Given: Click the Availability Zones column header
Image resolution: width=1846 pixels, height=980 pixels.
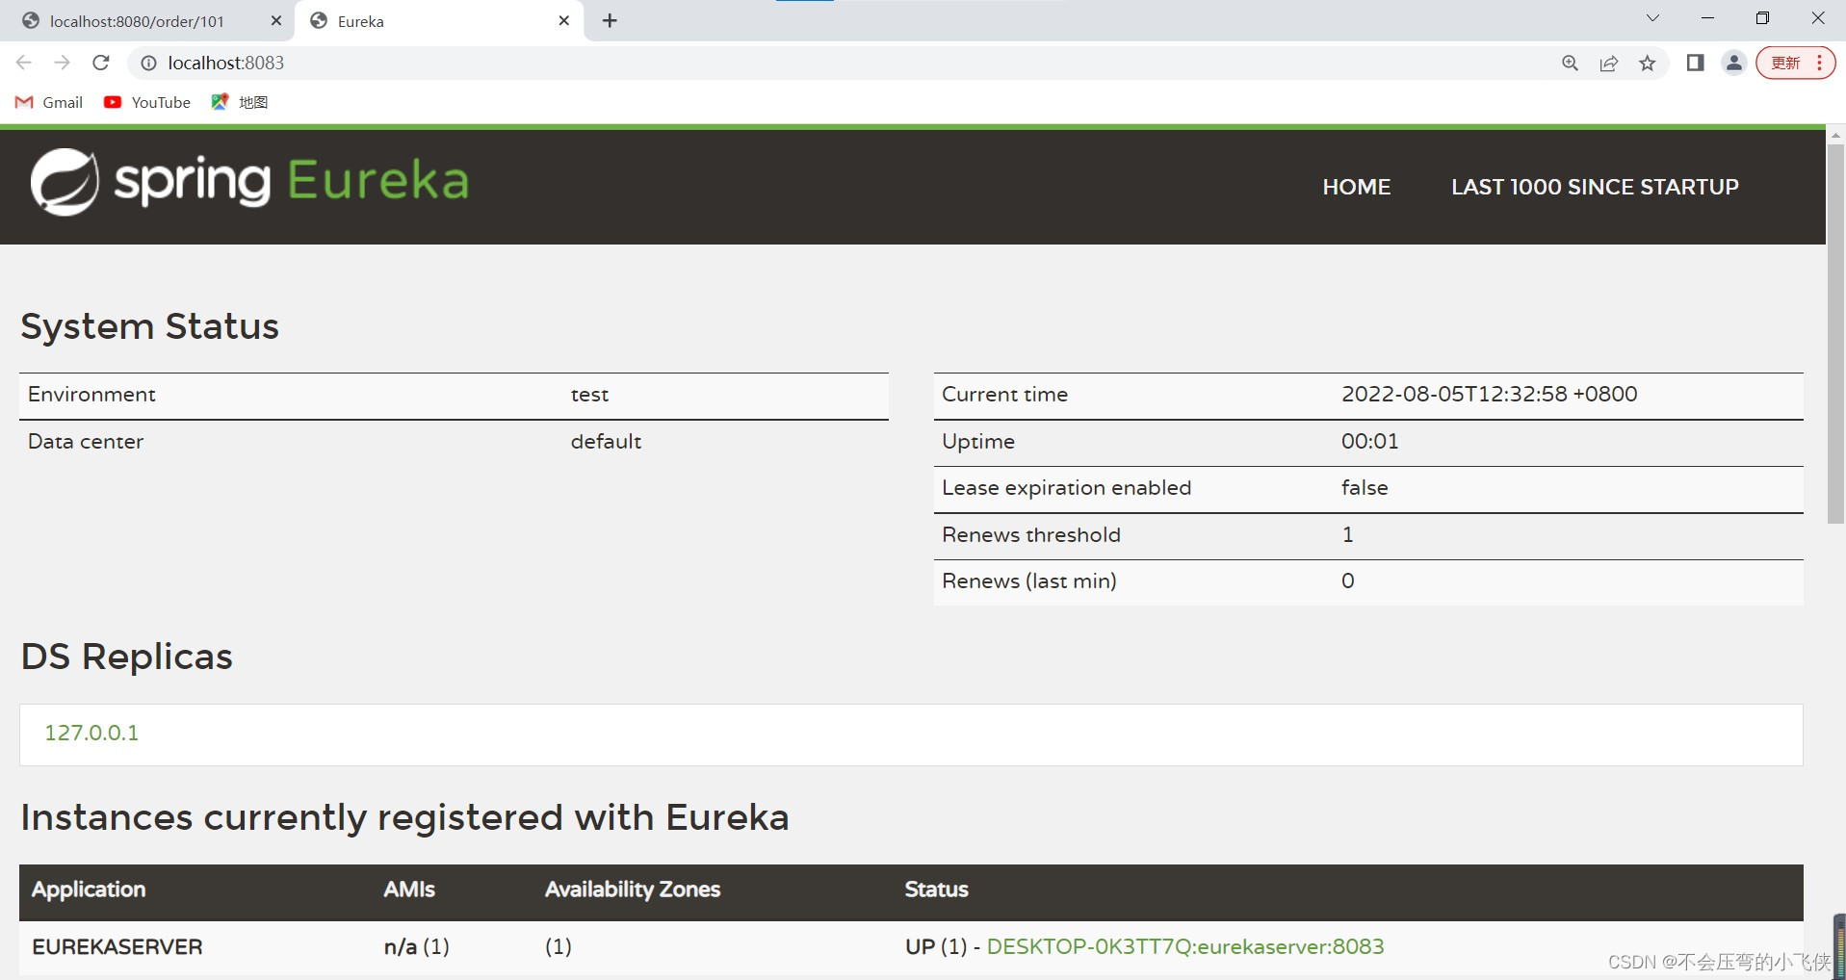Looking at the screenshot, I should [x=633, y=890].
